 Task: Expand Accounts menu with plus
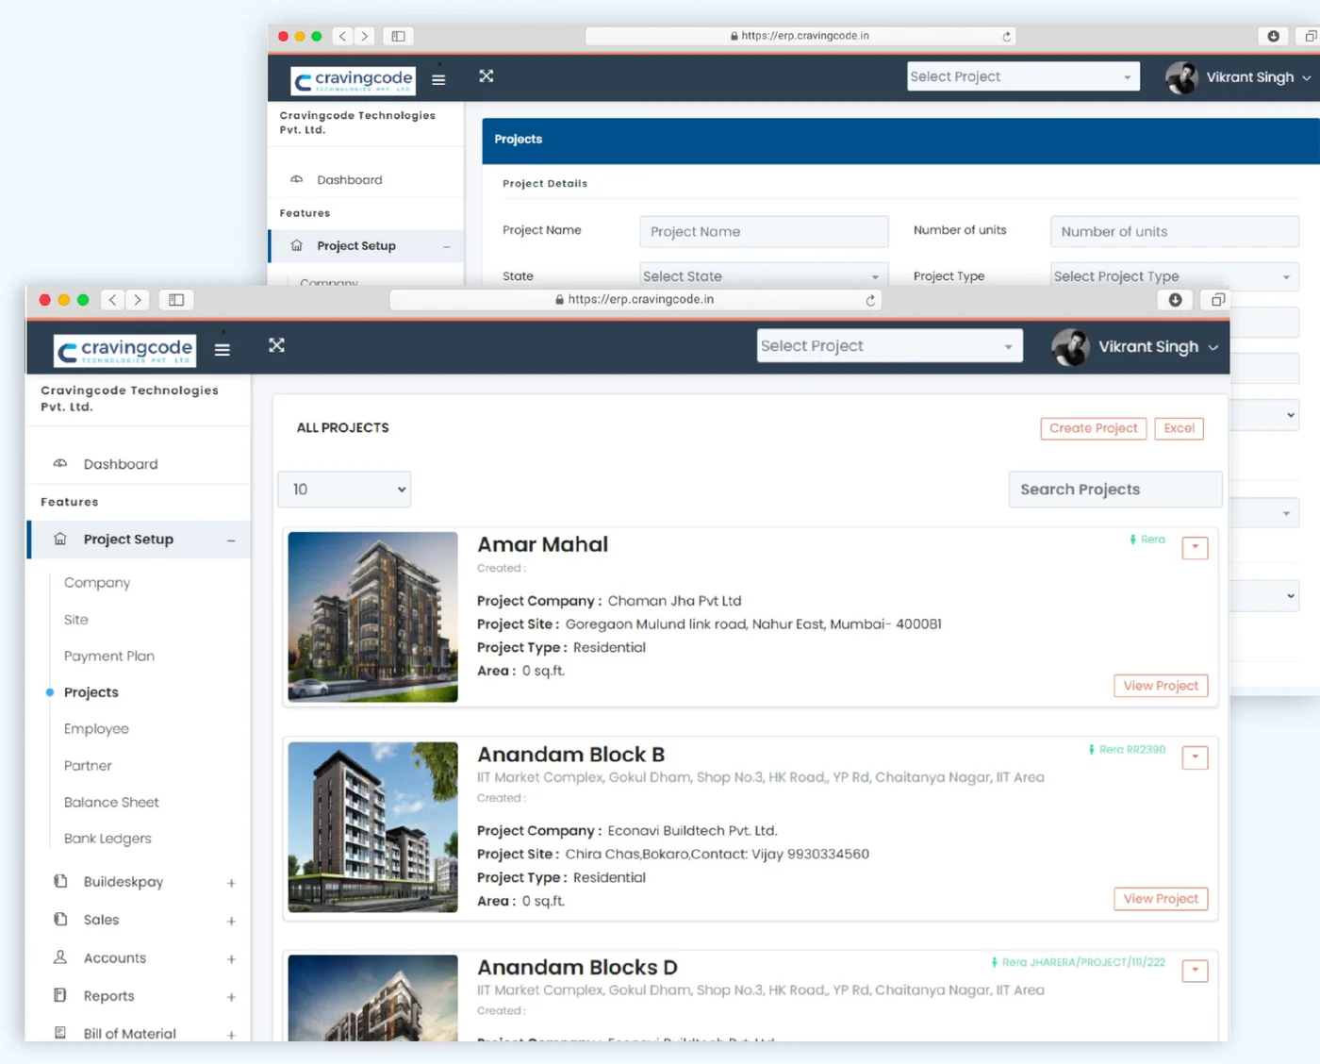click(231, 959)
